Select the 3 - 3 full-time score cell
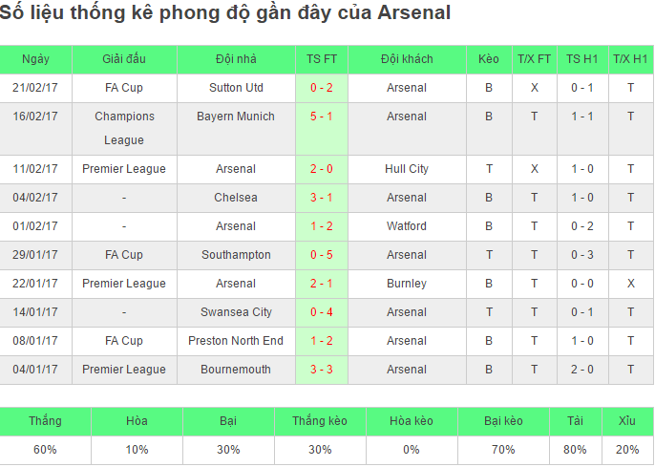This screenshot has width=655, height=467. pos(322,370)
